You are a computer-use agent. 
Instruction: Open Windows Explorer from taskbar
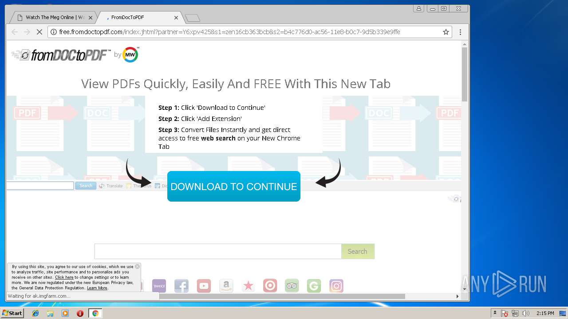point(50,313)
